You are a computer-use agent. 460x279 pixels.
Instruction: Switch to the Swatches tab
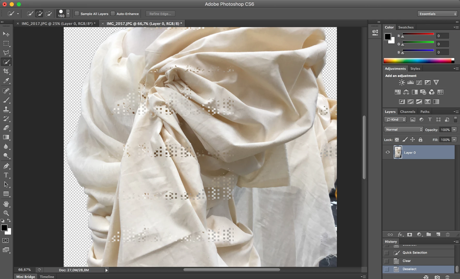coord(406,27)
